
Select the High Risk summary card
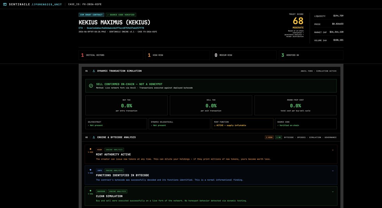pos(178,55)
